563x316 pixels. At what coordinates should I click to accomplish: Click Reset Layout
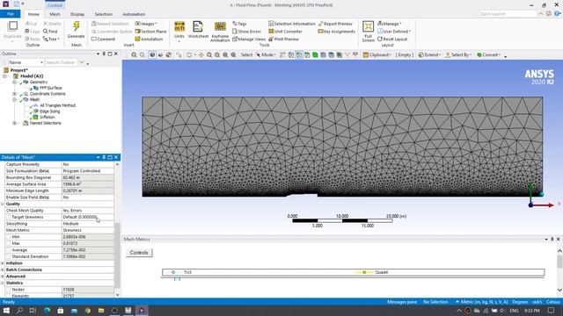[x=392, y=39]
